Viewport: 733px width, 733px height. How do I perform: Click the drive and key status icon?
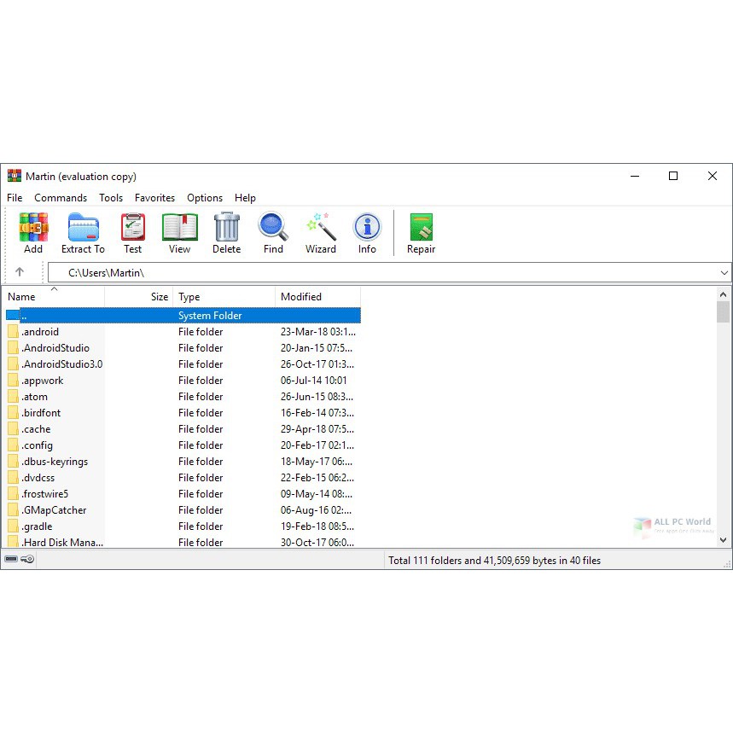19,560
